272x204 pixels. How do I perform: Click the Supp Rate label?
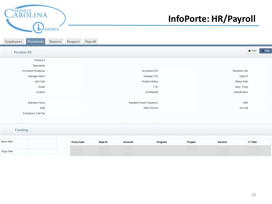[7, 151]
